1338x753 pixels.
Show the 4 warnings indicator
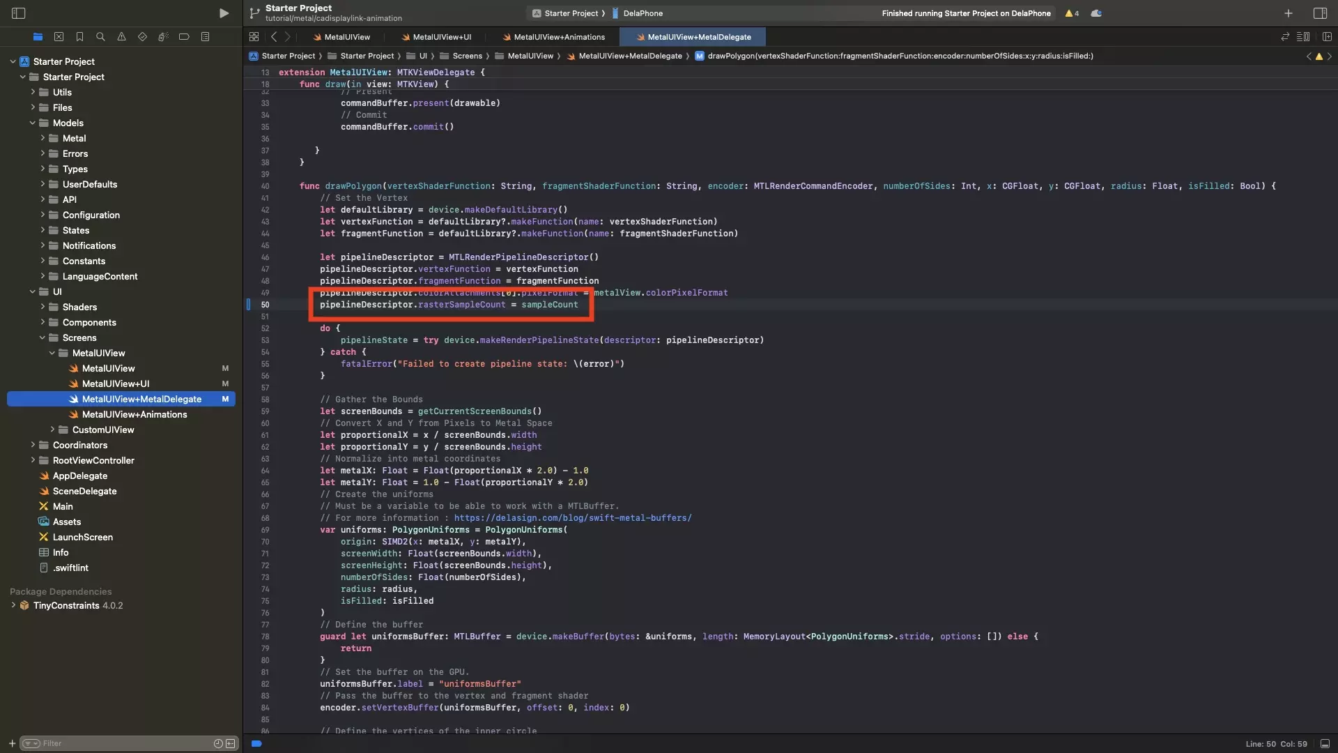[x=1072, y=13]
